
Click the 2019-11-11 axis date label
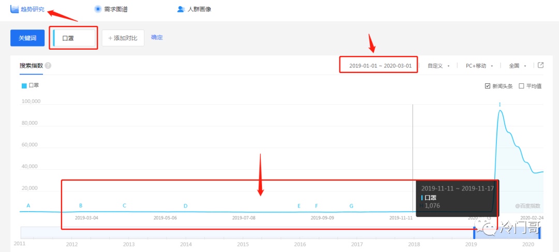401,218
